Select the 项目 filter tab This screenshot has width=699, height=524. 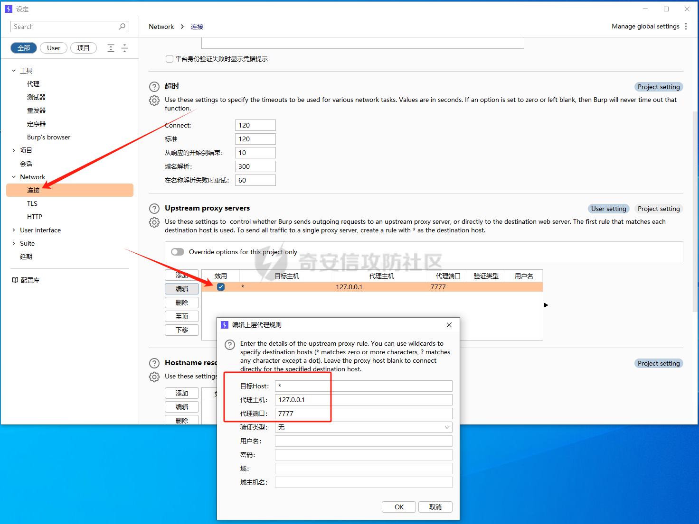tap(84, 48)
